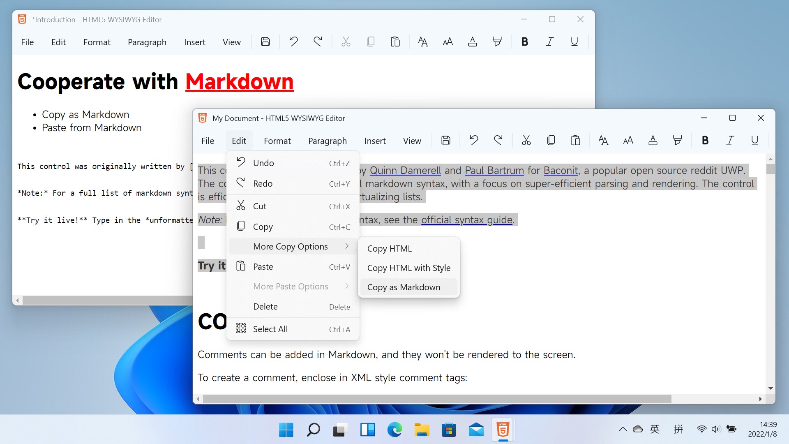This screenshot has height=444, width=789.
Task: Open the Insert menu in Introduction window
Action: point(194,42)
